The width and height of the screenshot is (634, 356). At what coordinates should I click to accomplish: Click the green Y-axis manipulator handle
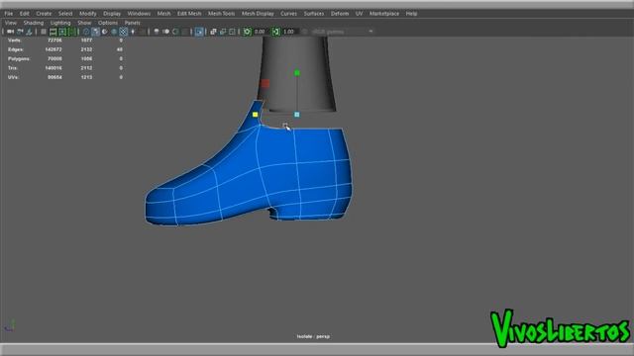click(297, 72)
